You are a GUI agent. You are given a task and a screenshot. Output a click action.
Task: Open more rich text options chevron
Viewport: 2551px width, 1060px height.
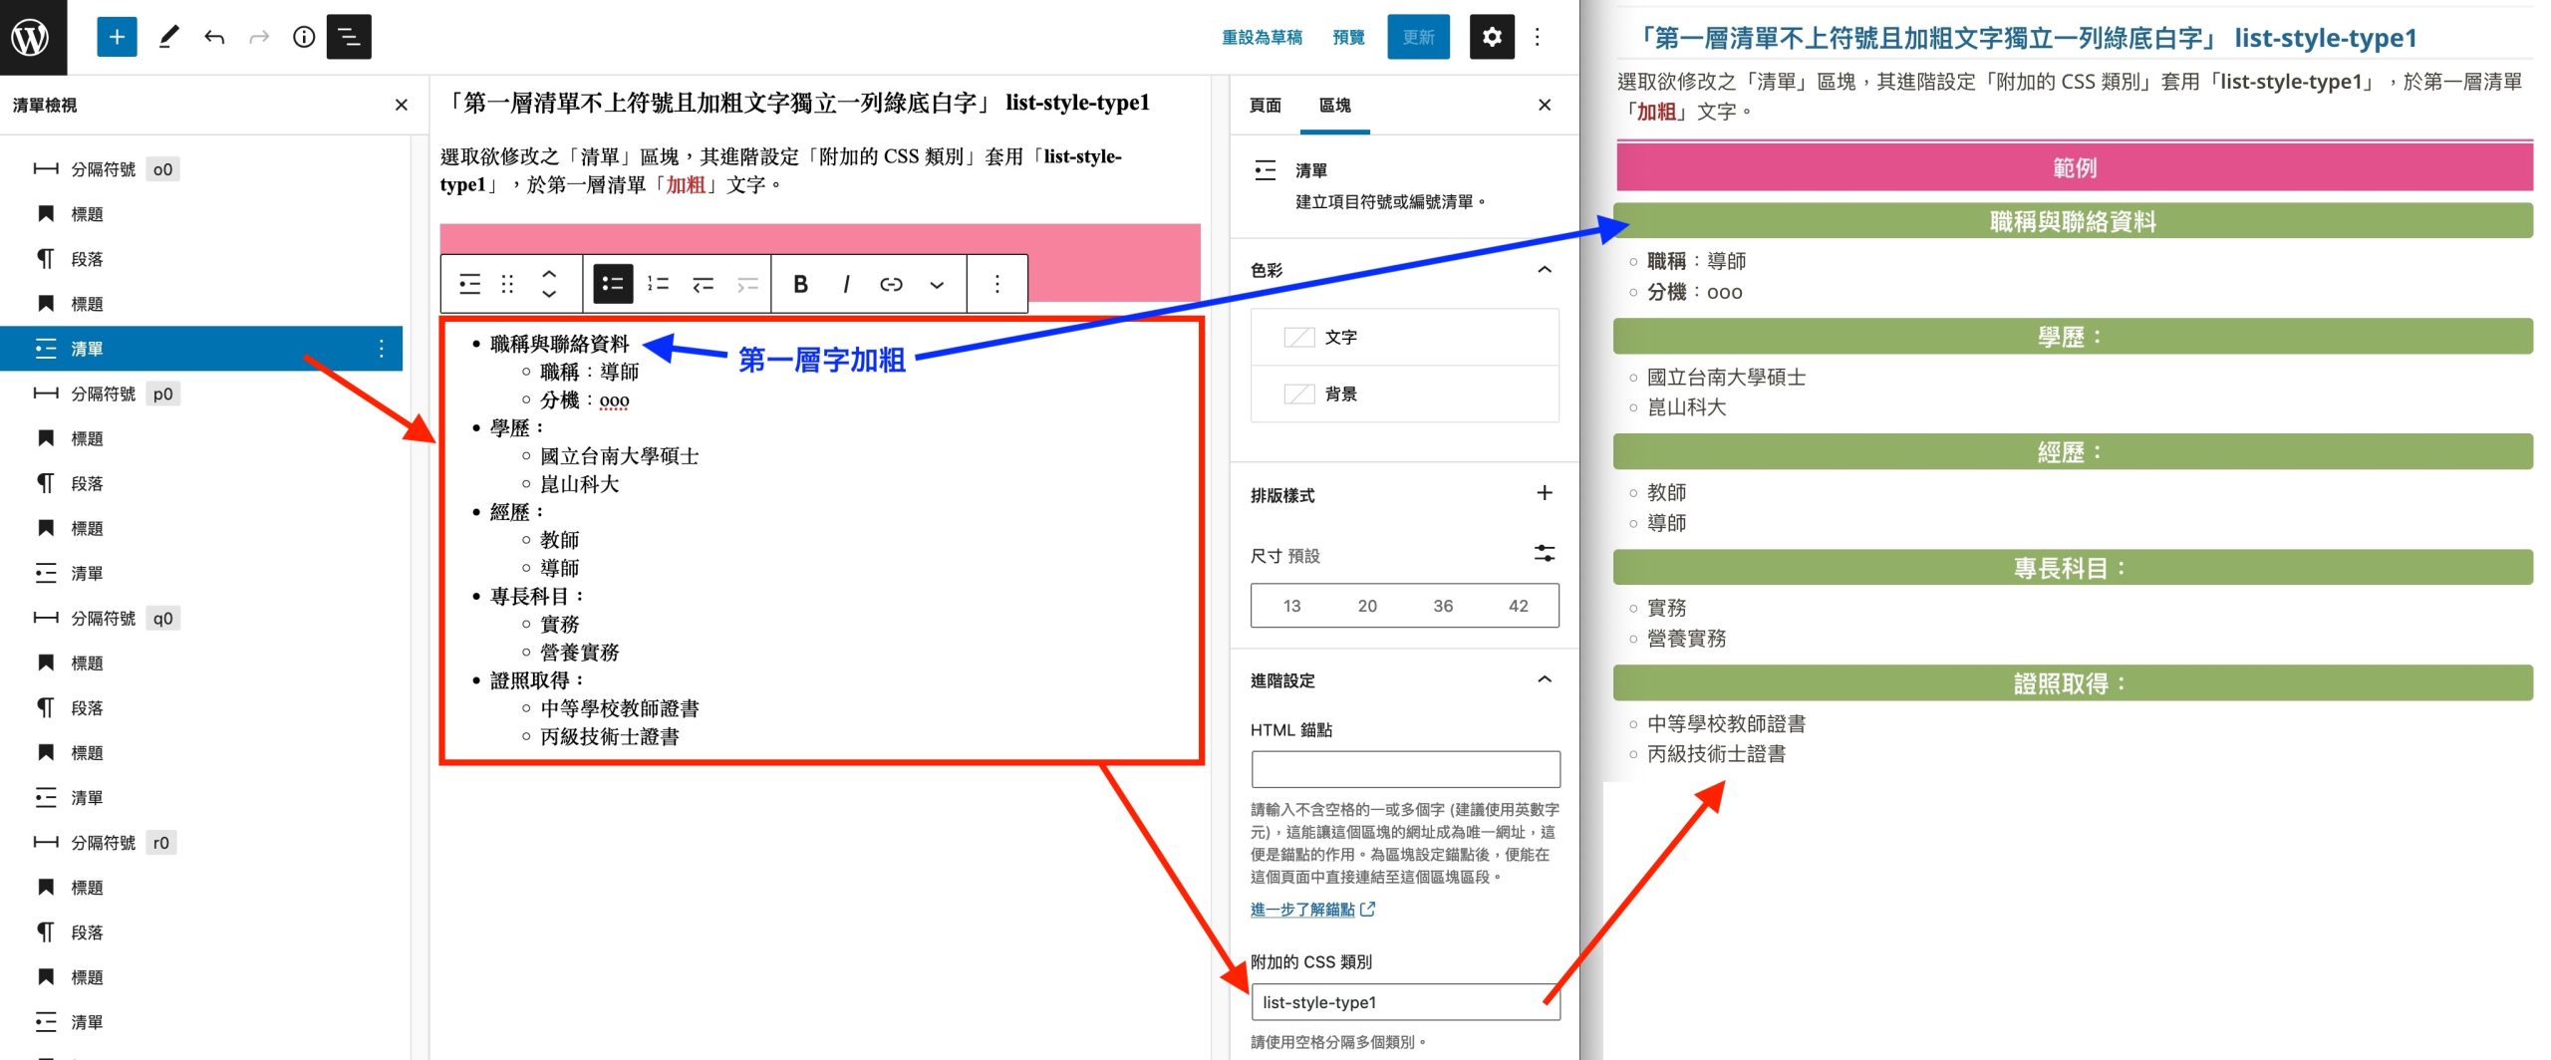click(937, 285)
